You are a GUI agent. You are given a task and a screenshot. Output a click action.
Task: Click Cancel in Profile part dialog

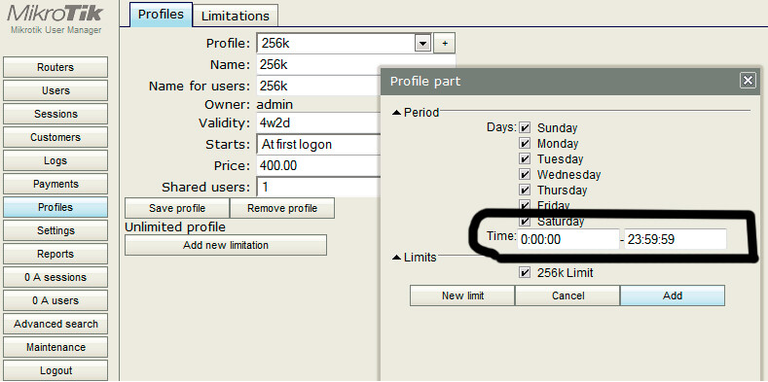pos(567,295)
